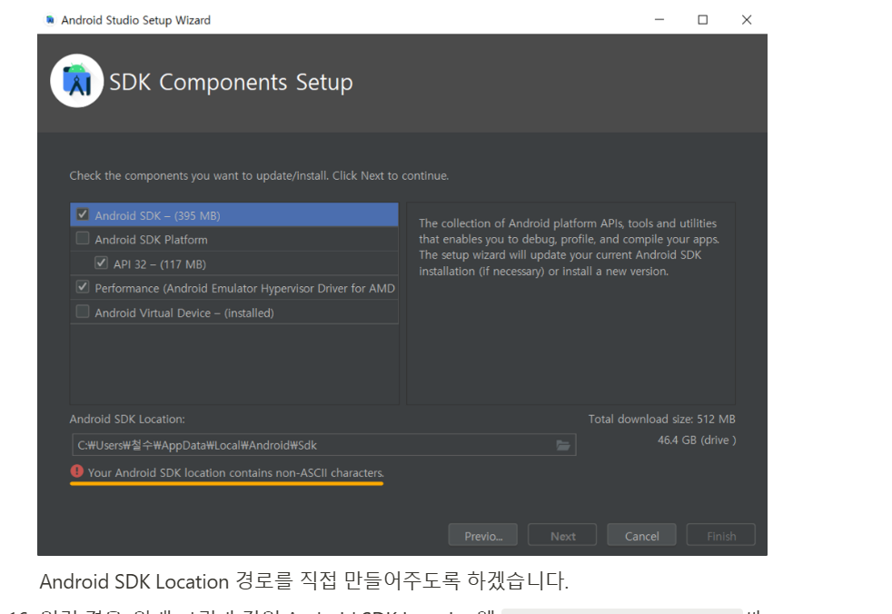Click the 46.4 GB (drive) text

pyautogui.click(x=697, y=441)
